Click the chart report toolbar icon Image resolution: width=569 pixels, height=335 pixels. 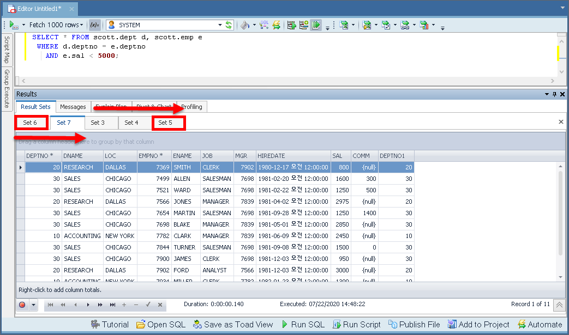point(424,25)
